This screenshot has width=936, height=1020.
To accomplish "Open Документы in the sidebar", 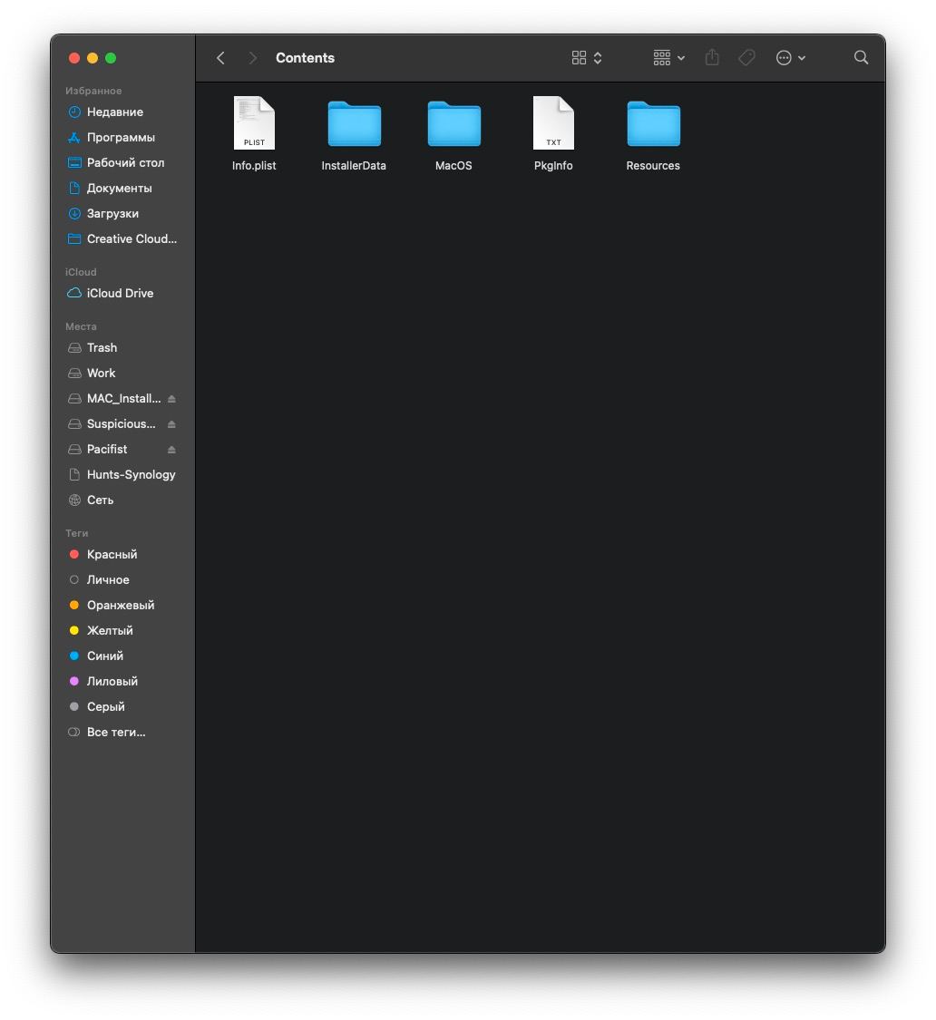I will 122,188.
